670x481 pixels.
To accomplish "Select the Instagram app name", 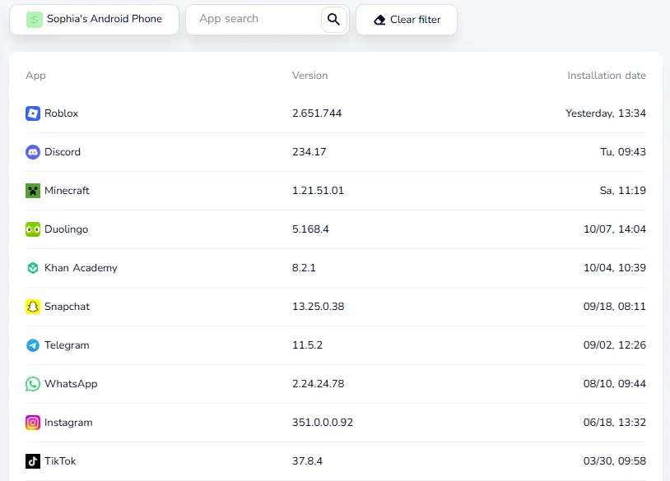I will tap(68, 423).
